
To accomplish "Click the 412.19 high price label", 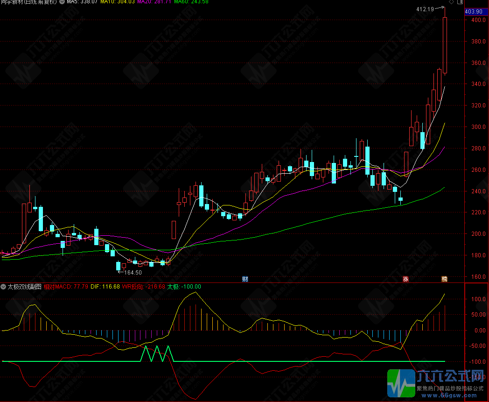I will tap(425, 9).
